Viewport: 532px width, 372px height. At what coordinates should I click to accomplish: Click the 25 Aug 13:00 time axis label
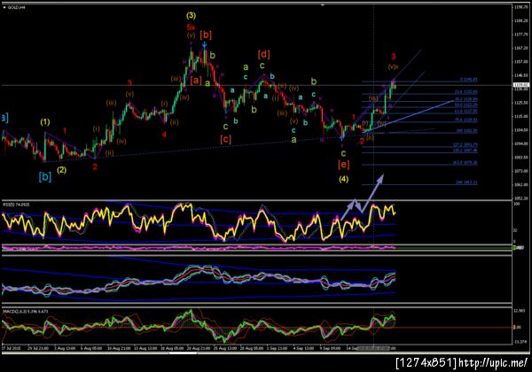click(225, 348)
